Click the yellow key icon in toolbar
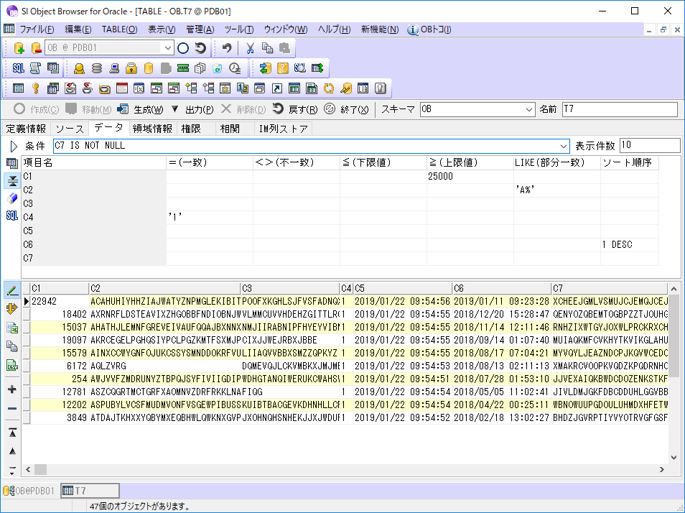 pyautogui.click(x=35, y=88)
